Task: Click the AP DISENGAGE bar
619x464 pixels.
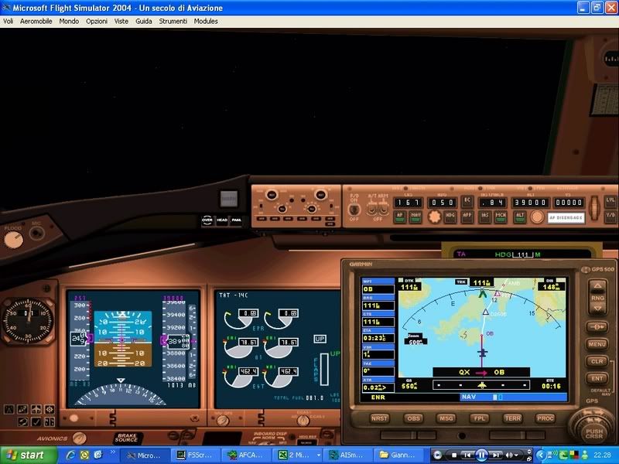Action: coord(566,217)
